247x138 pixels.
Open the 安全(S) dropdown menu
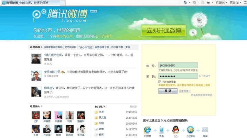[235, 2]
